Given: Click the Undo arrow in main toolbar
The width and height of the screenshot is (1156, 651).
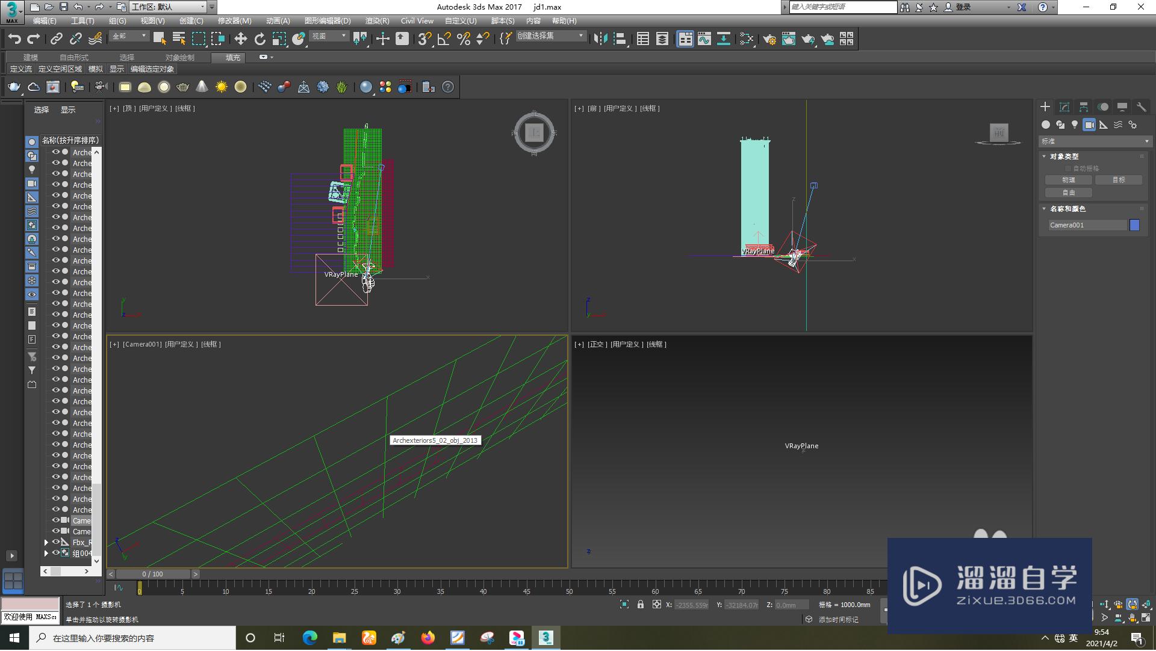Looking at the screenshot, I should click(x=14, y=39).
